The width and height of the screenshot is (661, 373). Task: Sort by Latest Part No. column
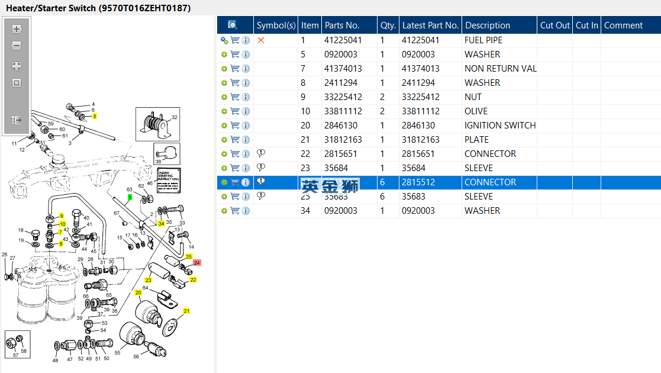[430, 25]
